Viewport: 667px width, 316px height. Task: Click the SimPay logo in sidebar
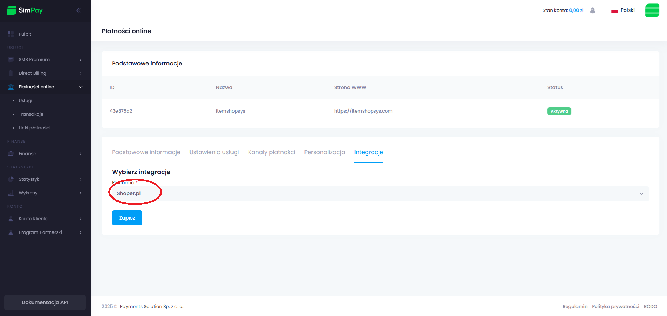pos(25,10)
